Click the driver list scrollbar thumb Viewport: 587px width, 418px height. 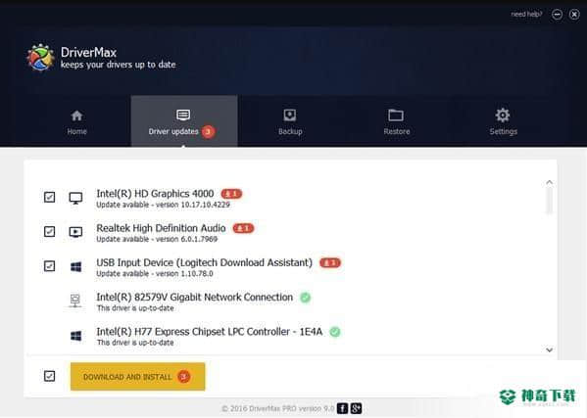tap(549, 201)
